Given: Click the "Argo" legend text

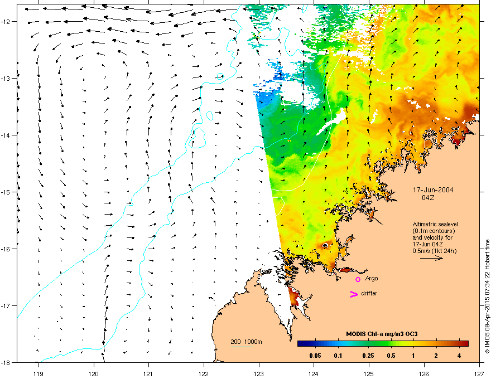Looking at the screenshot, I should point(372,278).
